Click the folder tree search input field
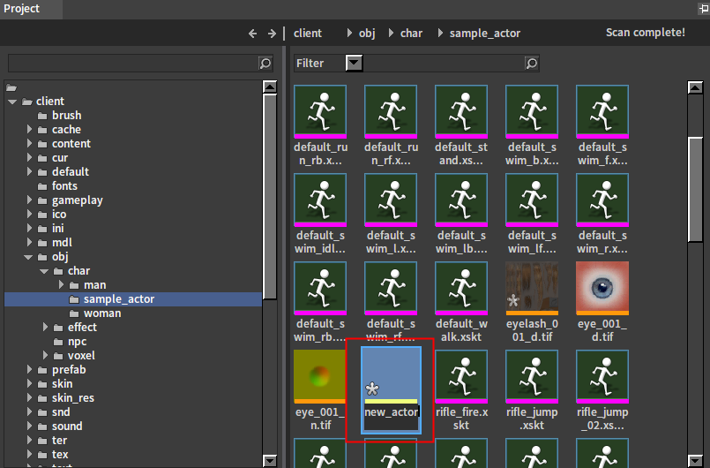Screen dimensions: 710x468 tap(132, 64)
